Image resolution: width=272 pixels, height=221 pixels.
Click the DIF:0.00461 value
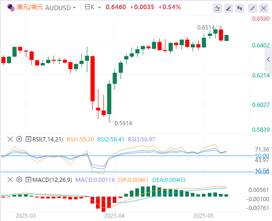tap(133, 180)
